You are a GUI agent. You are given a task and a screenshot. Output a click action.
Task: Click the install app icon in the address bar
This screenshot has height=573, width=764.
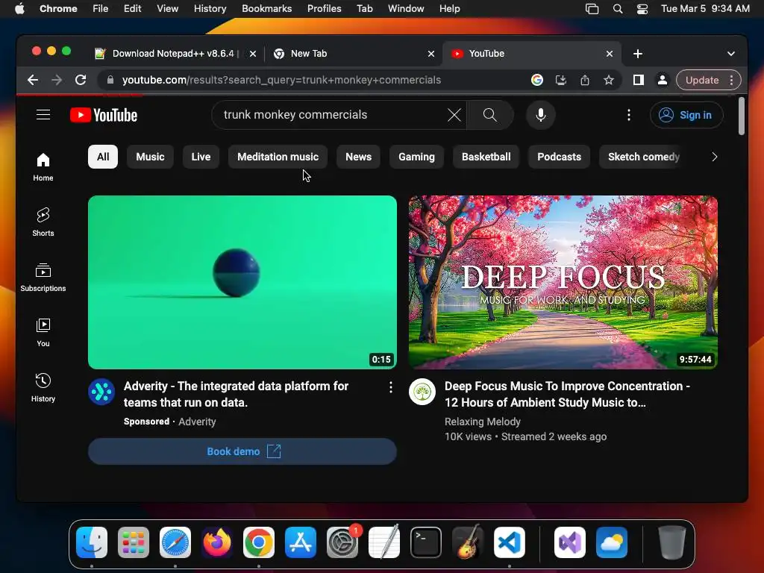click(x=561, y=80)
